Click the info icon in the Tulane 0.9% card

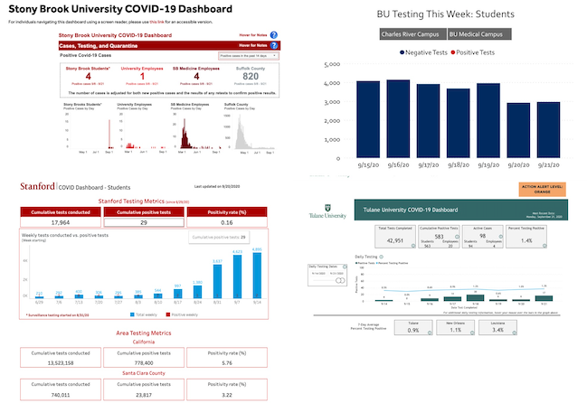click(x=430, y=333)
